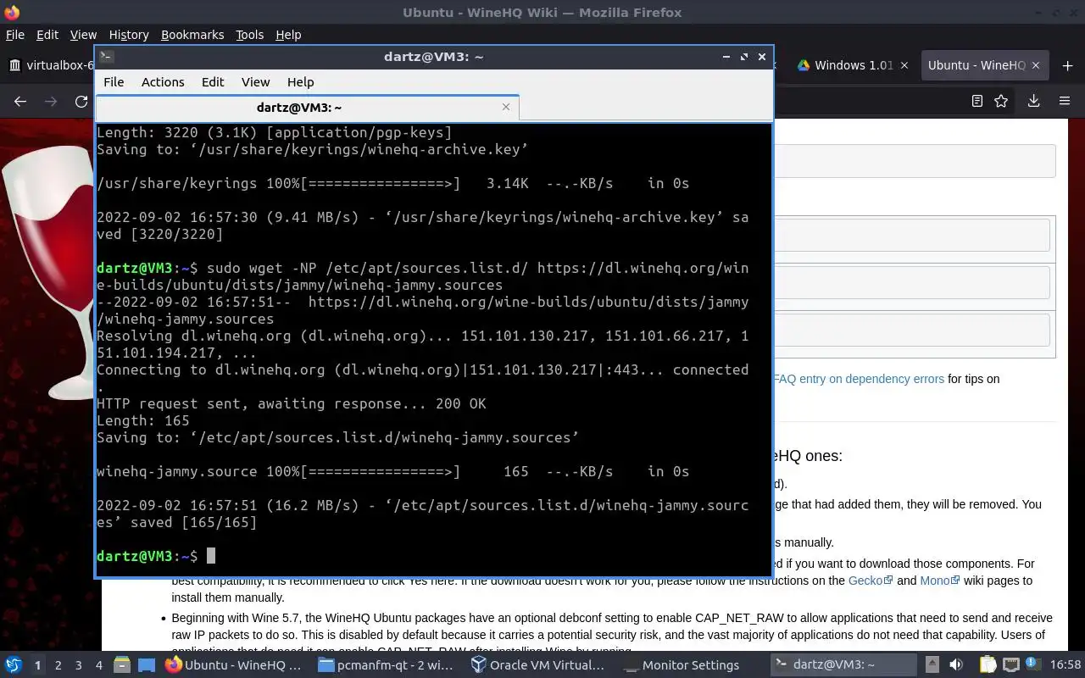This screenshot has width=1085, height=678.
Task: Open Help menu in terminal window
Action: (300, 82)
